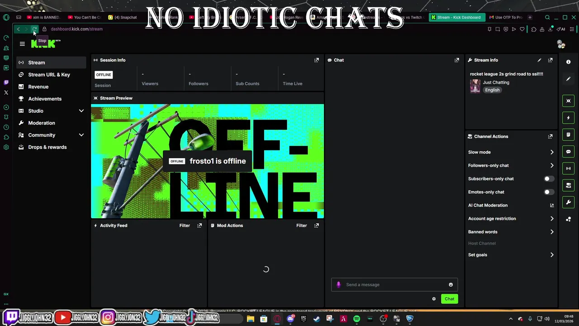The height and width of the screenshot is (326, 579).
Task: Toggle the stream preview widget icon
Action: [569, 101]
